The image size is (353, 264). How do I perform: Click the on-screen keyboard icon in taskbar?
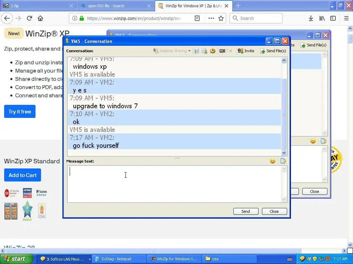(x=290, y=259)
